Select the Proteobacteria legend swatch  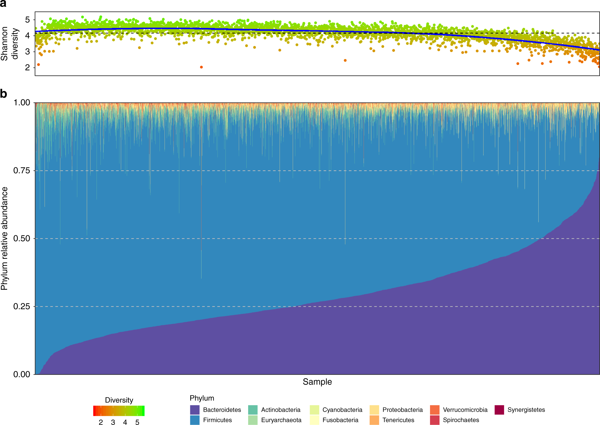[374, 410]
